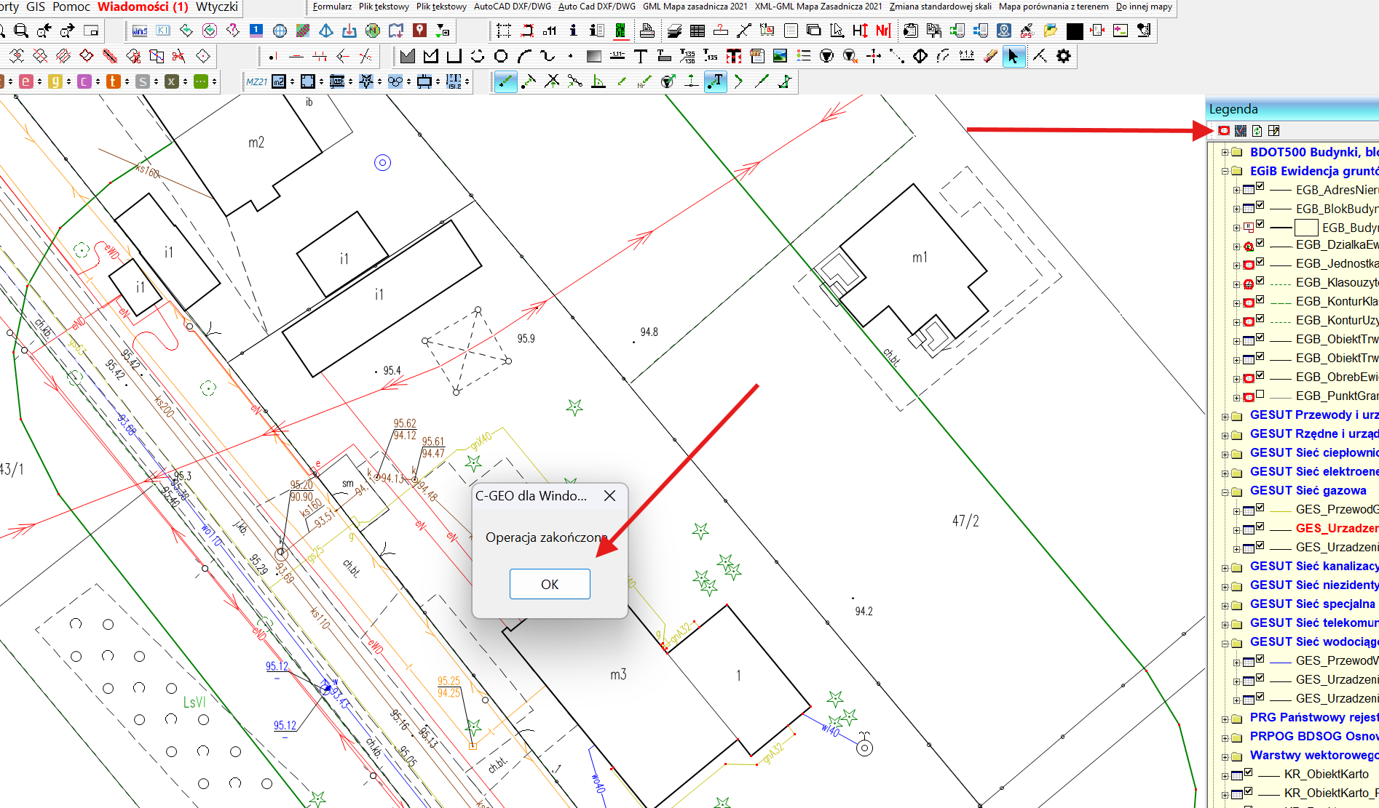Expand the PRG Państwowy rejestr group
The height and width of the screenshot is (808, 1379).
[1225, 719]
